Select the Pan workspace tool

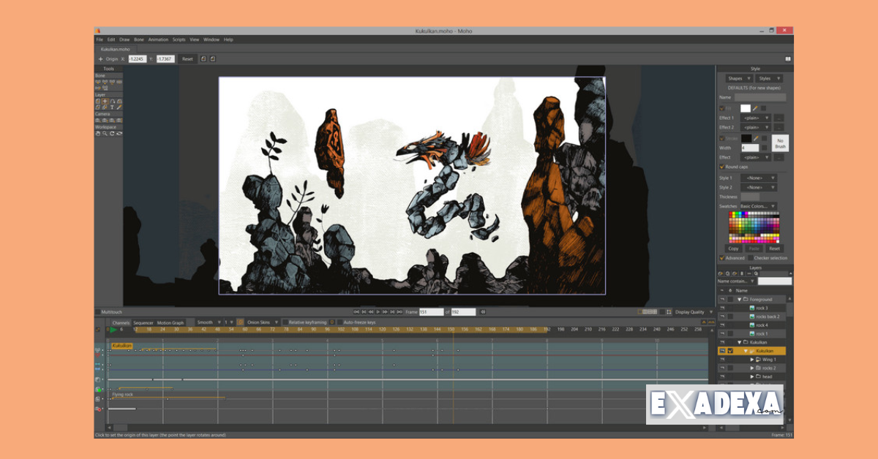(x=98, y=132)
